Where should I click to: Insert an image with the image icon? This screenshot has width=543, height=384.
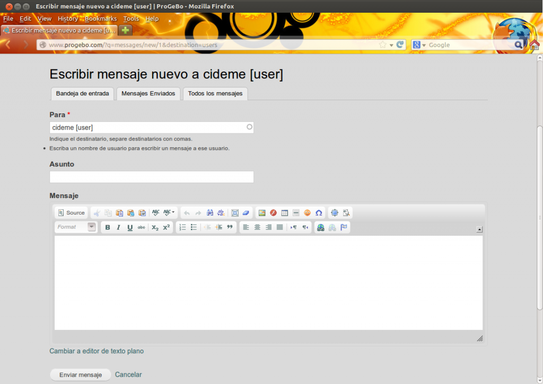pyautogui.click(x=262, y=213)
